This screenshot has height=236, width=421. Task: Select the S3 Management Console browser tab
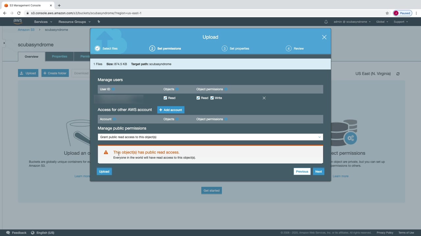[28, 5]
